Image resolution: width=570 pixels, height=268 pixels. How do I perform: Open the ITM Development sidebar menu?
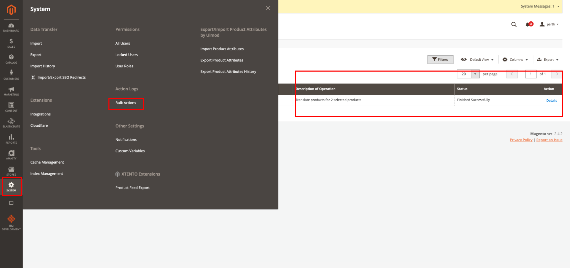[11, 223]
